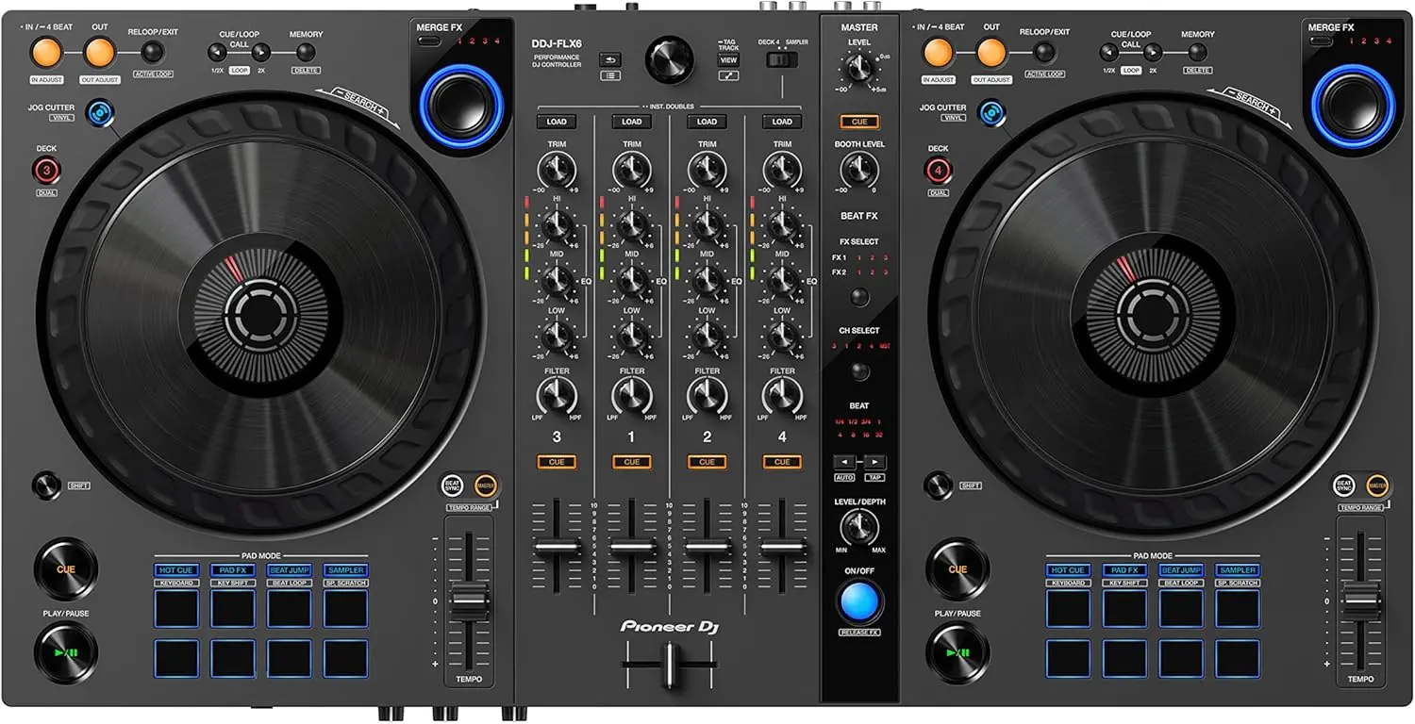Switch right deck pads to Hot Cue mode
The image size is (1415, 724).
pos(1068,570)
